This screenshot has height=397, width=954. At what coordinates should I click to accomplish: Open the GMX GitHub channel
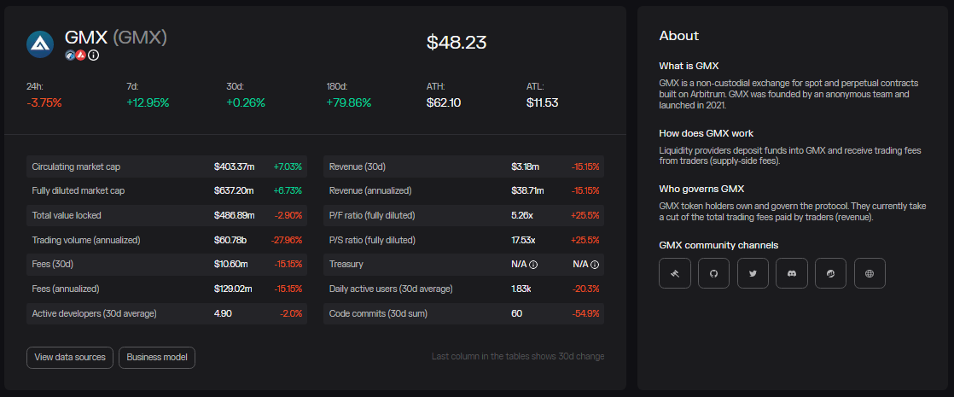713,273
